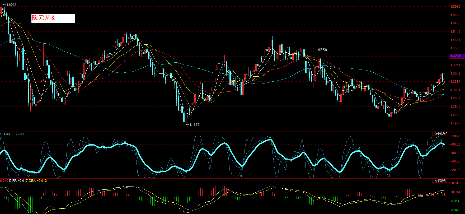The width and height of the screenshot is (465, 214).
Task: Click the J: +72.81 indicator value
Action: click(x=17, y=134)
